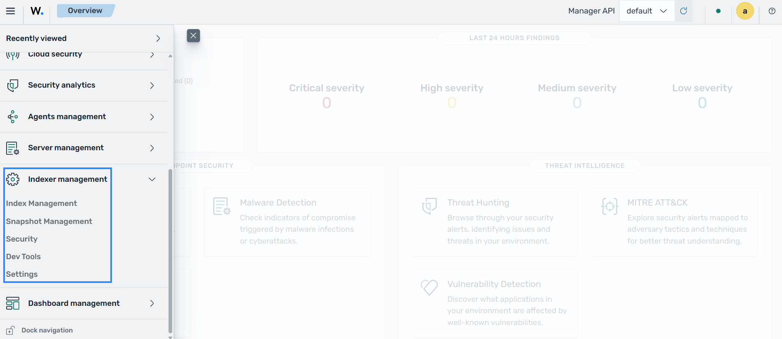This screenshot has height=339, width=782.
Task: Go to Dev Tools
Action: point(23,257)
